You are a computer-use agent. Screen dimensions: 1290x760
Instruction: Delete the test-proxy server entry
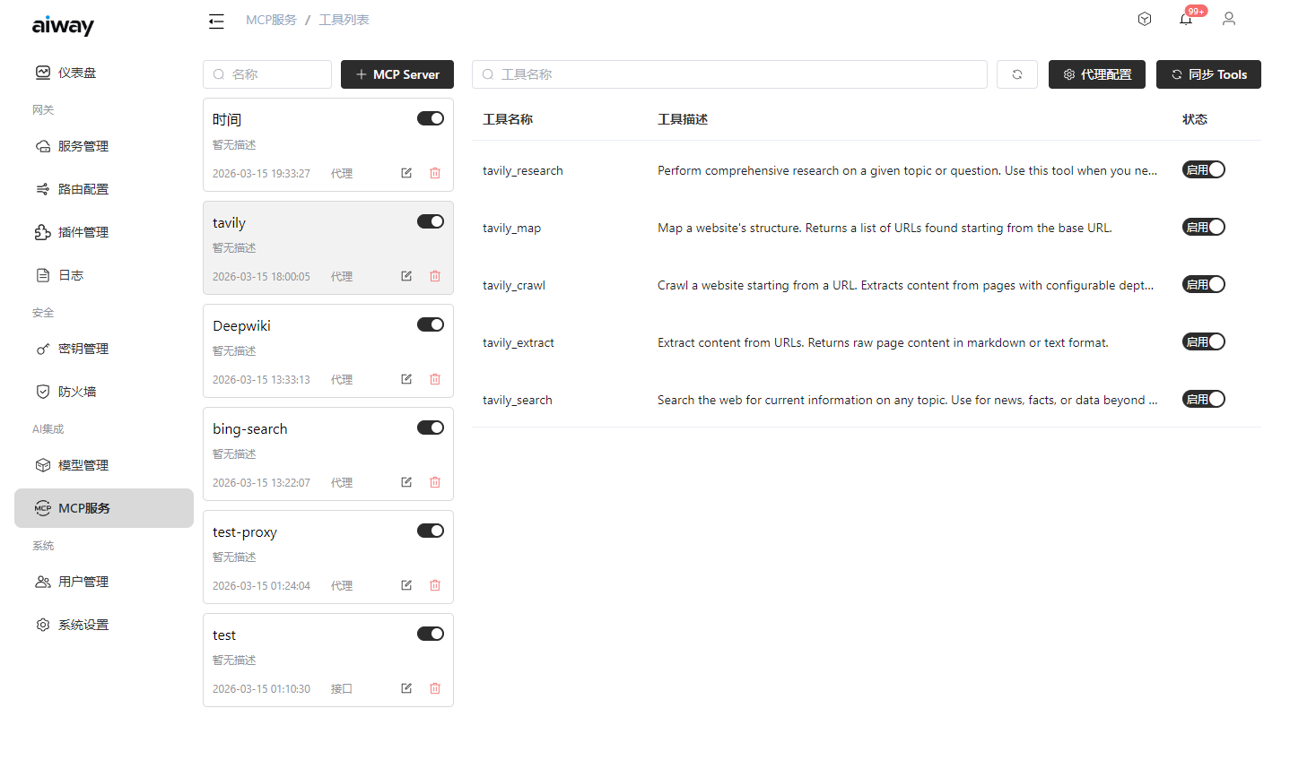tap(435, 585)
